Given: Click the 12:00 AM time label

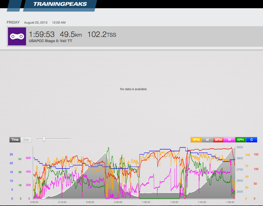Looking at the screenshot, I should 59,23.
